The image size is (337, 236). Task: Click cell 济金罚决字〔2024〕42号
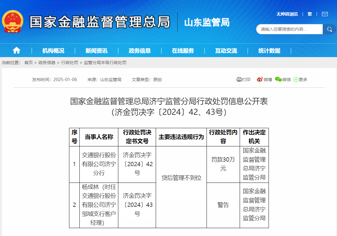coord(137,164)
